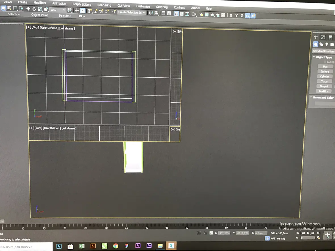The image size is (335, 251).
Task: Click the Select by Name icon
Action: click(9, 8)
